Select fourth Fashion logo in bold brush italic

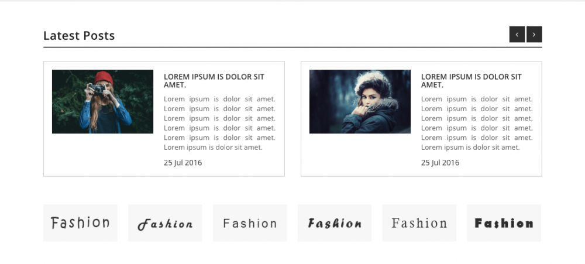[x=335, y=223]
